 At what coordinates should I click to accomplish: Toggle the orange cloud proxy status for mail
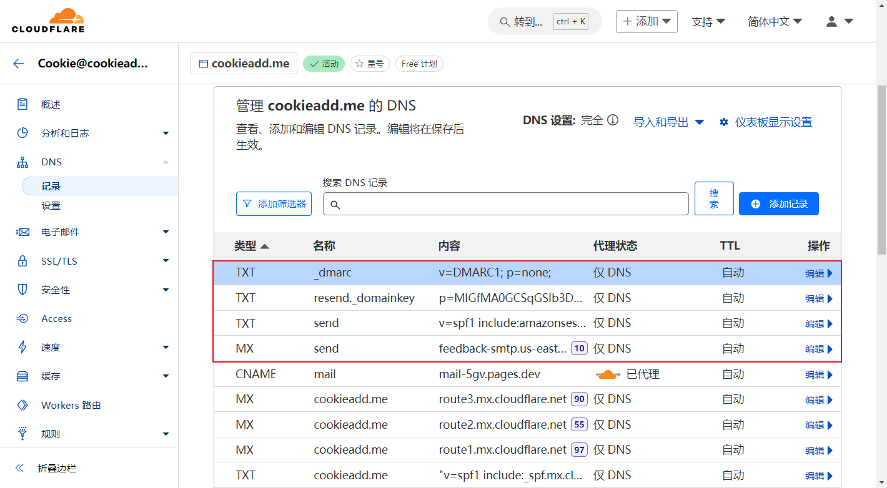click(x=606, y=374)
